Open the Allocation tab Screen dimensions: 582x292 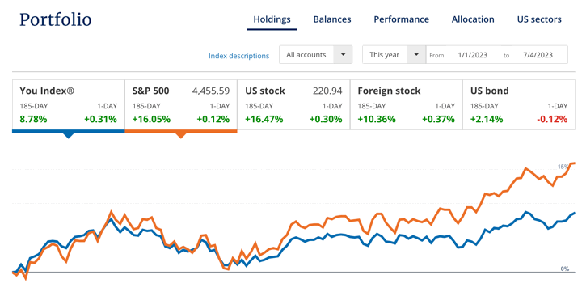[x=473, y=19]
